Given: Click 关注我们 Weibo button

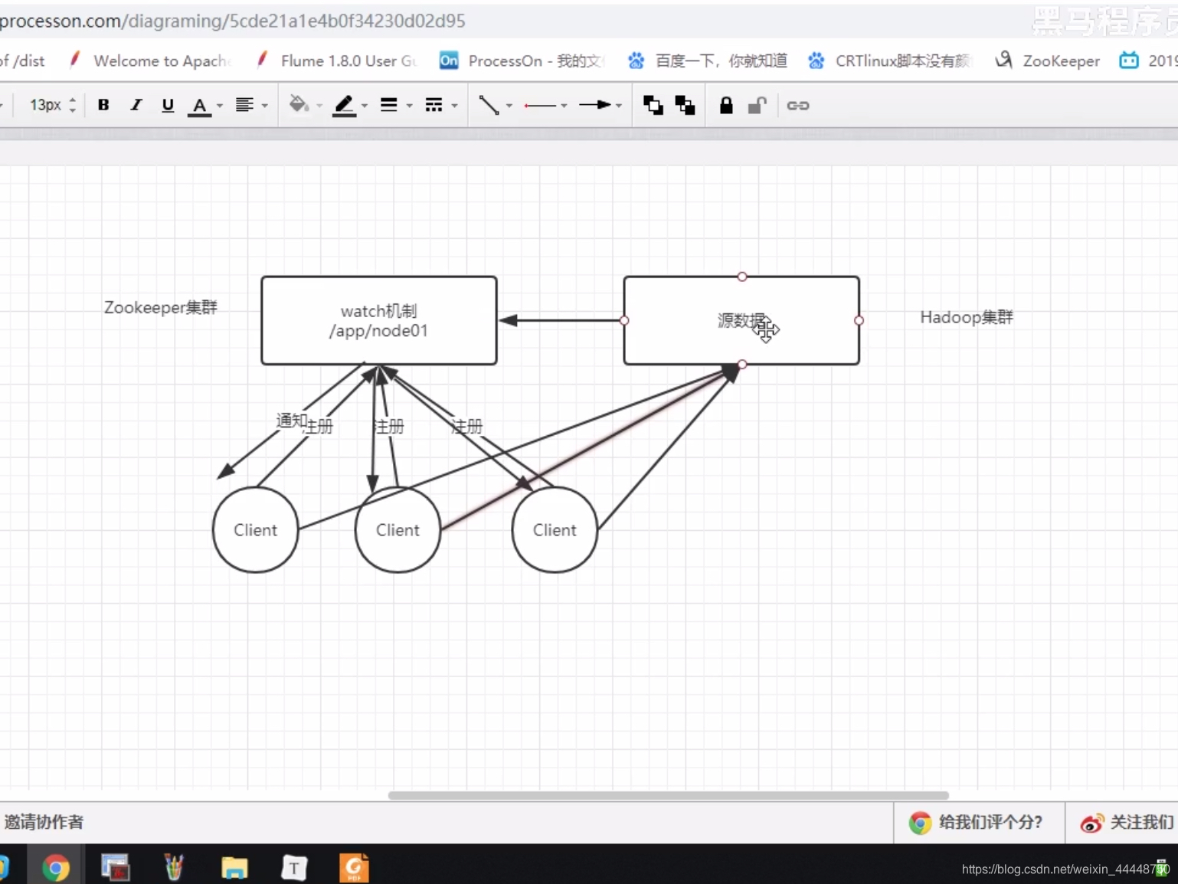Looking at the screenshot, I should [1127, 823].
